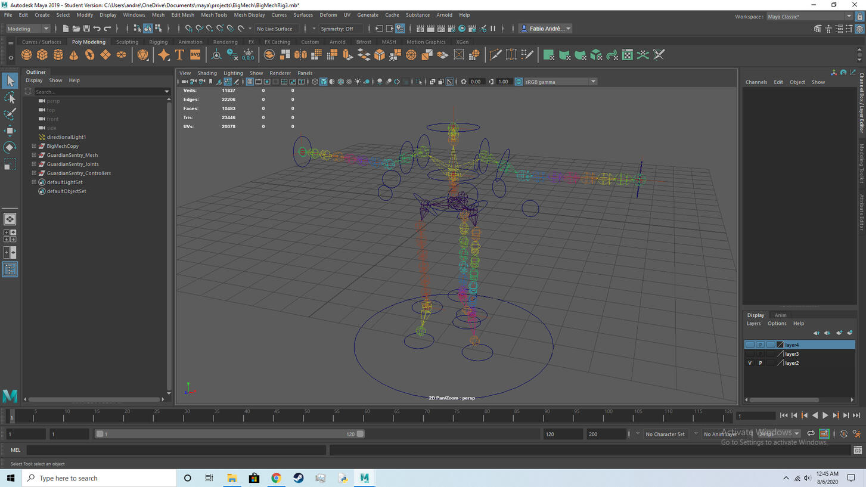Toggle the visibility box of layer4
Image resolution: width=866 pixels, height=487 pixels.
(x=750, y=345)
